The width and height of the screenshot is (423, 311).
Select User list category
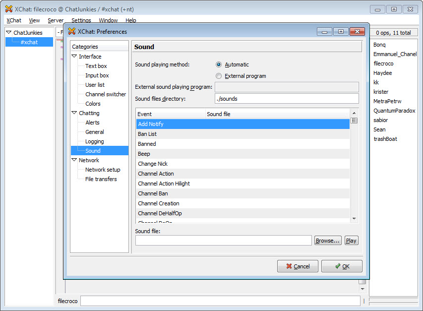95,85
